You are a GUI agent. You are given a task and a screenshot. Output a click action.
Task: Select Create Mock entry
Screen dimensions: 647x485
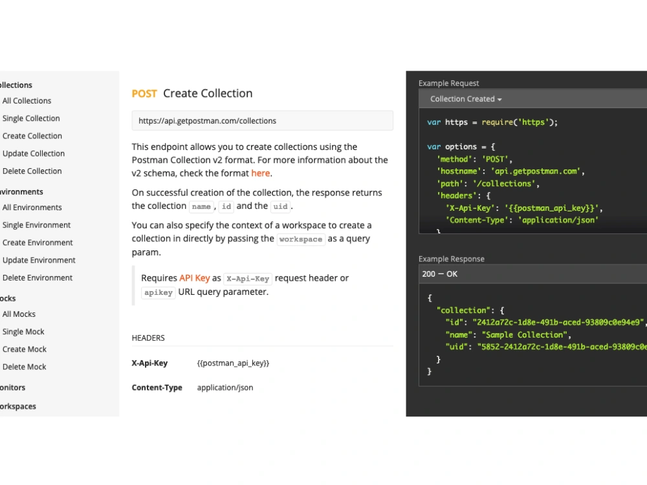coord(25,349)
